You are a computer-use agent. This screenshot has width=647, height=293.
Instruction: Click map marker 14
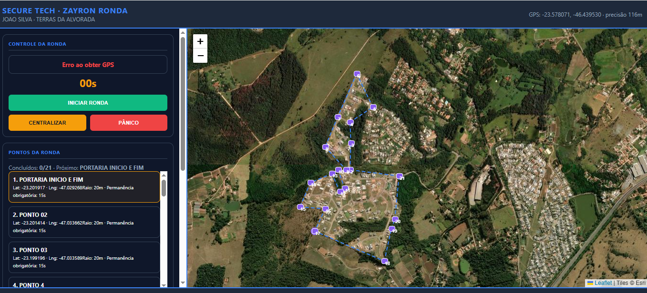311,183
